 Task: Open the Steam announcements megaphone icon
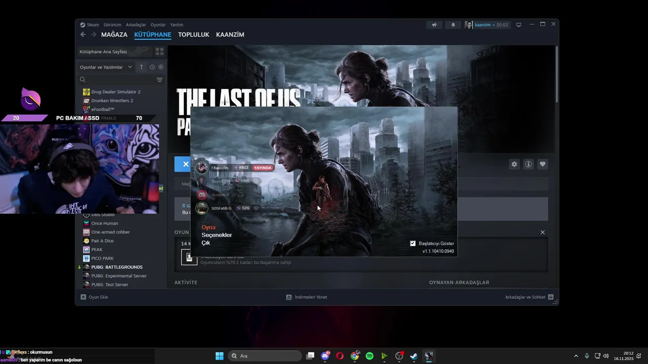(x=434, y=24)
